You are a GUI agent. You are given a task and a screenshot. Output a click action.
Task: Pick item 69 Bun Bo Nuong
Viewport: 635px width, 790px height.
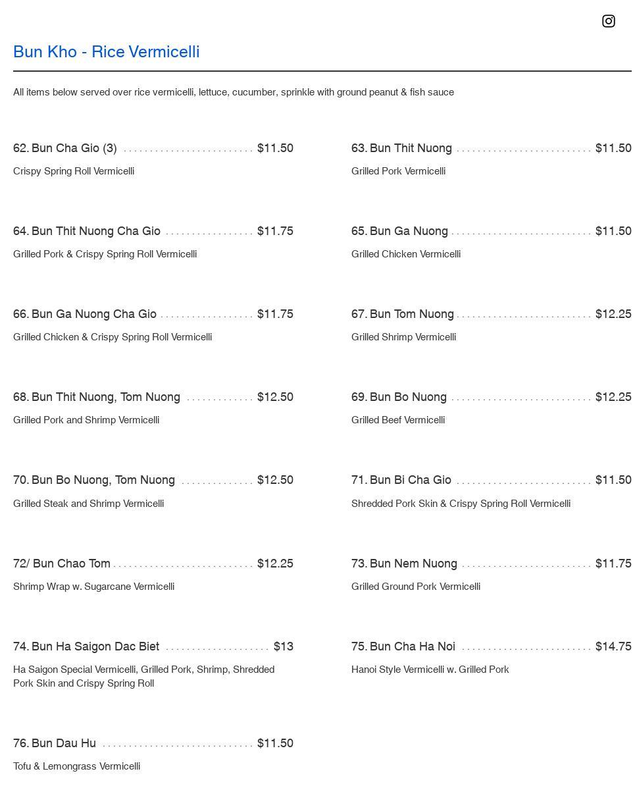(399, 397)
